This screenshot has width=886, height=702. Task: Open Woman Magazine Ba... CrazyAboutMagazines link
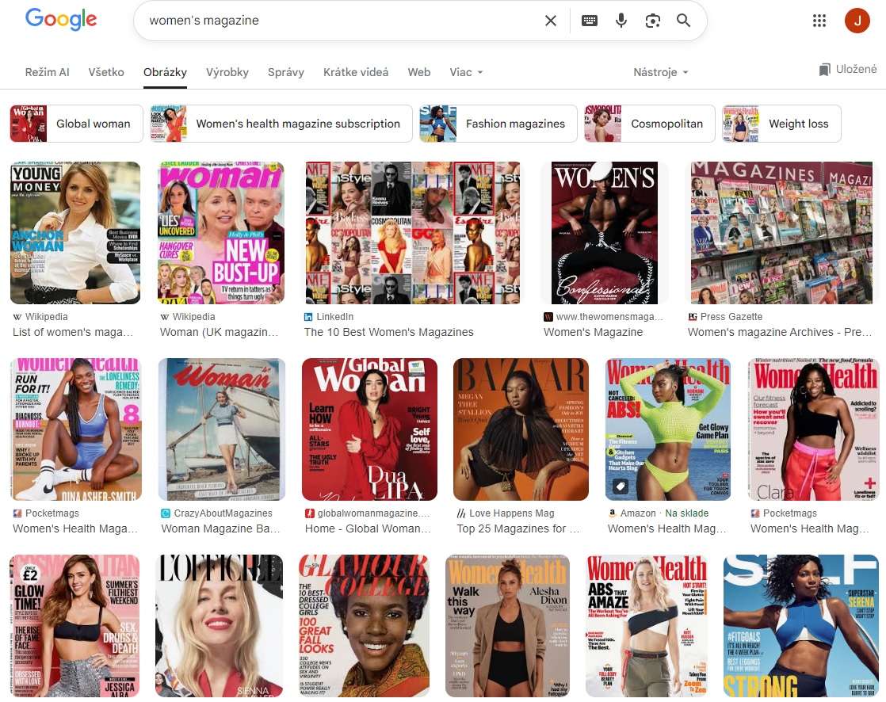click(x=220, y=528)
